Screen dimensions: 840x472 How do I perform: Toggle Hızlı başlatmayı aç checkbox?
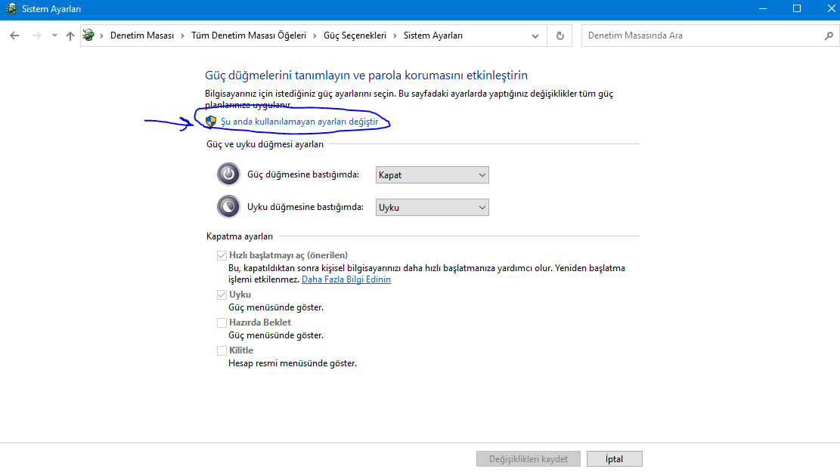click(x=222, y=255)
